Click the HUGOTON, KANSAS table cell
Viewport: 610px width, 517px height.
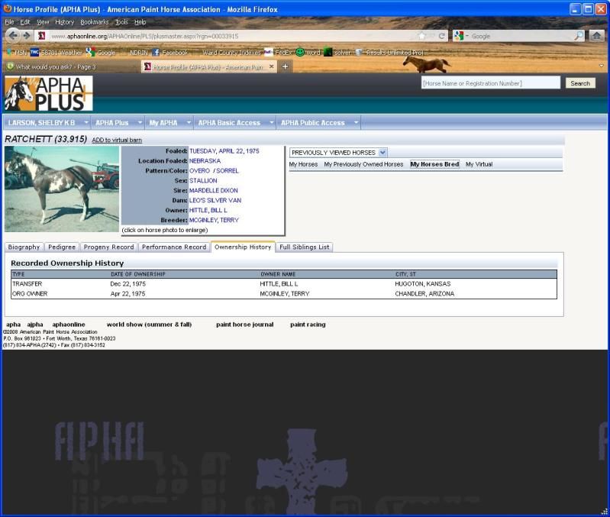tap(422, 284)
